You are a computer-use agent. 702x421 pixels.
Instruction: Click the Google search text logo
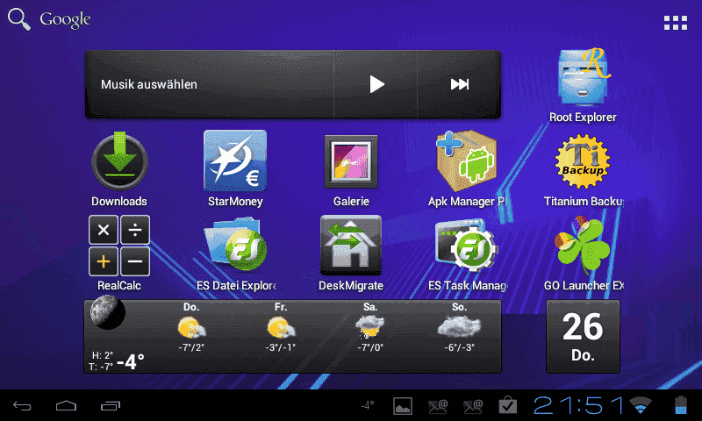tap(65, 19)
